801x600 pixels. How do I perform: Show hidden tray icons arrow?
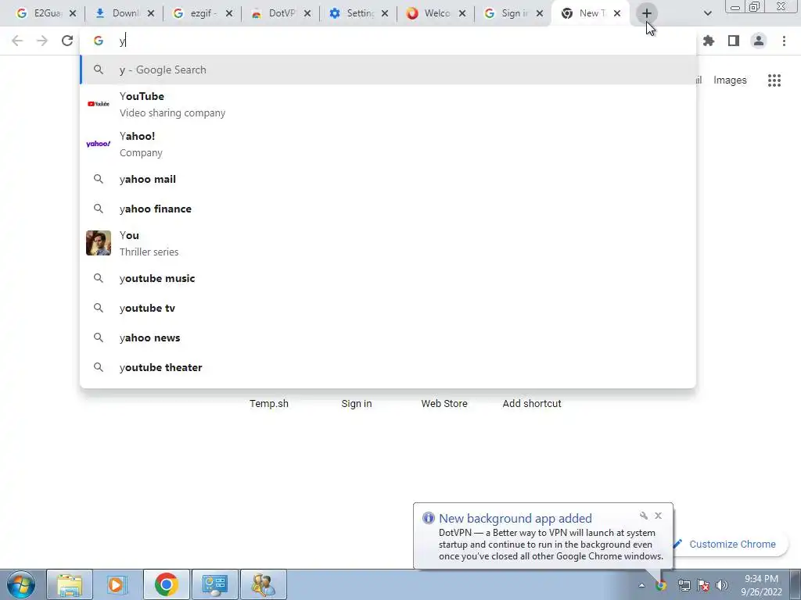[641, 586]
